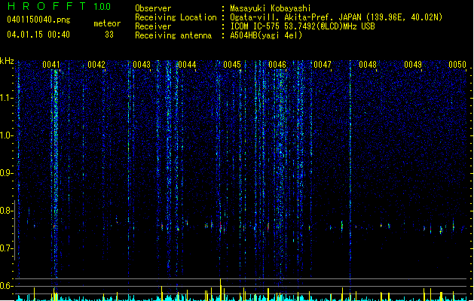The image size is (474, 301).
Task: Click the observer name Masayuki Kobayashi
Action: point(271,8)
